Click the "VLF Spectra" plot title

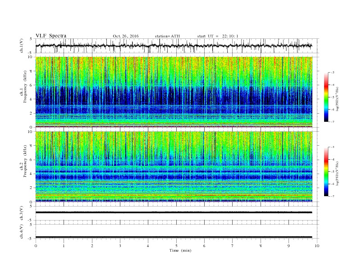[51, 36]
